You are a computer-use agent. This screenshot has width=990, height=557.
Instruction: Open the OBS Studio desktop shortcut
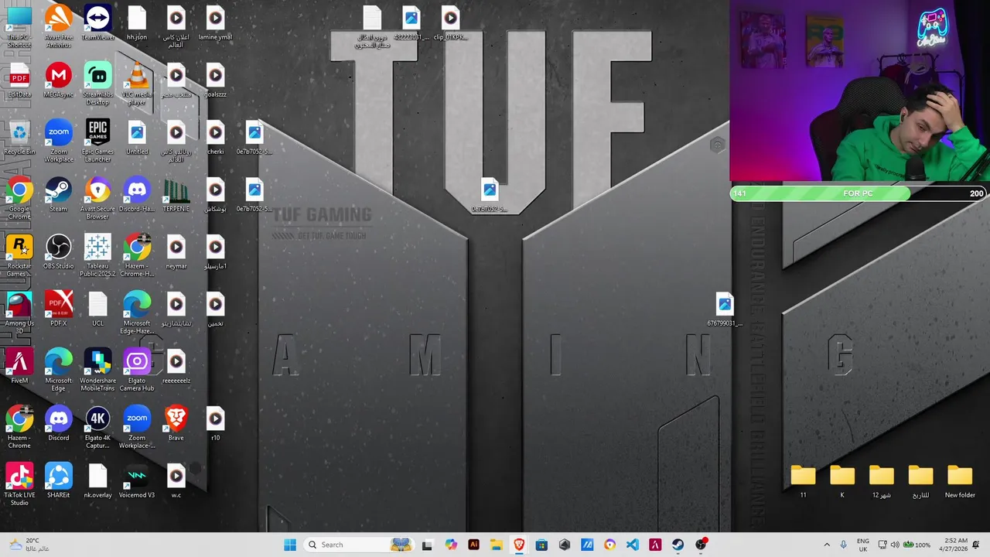click(x=59, y=252)
